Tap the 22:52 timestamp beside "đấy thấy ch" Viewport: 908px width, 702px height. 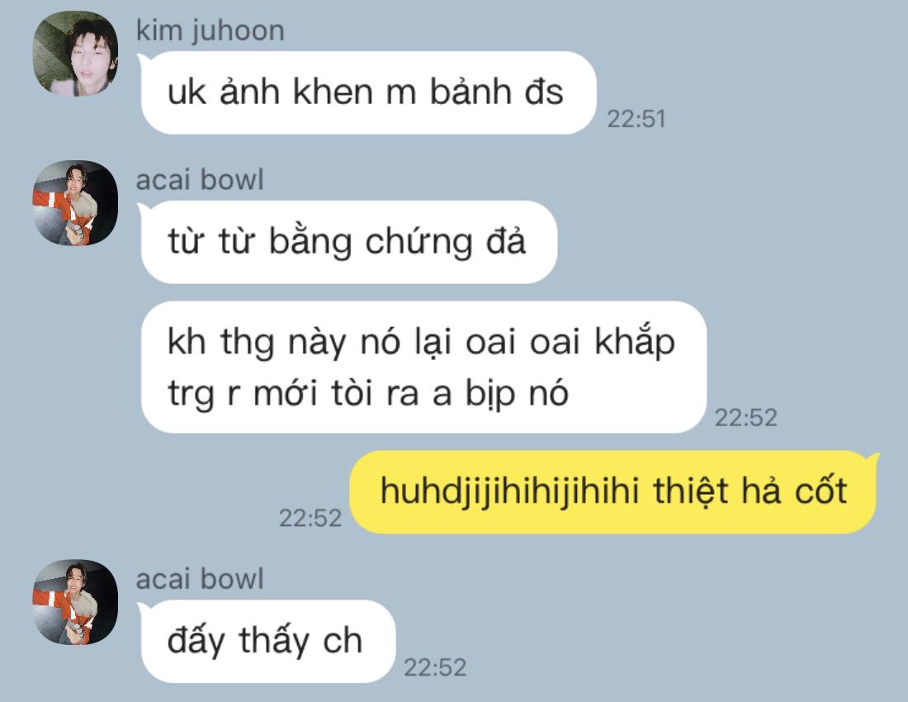pos(435,667)
